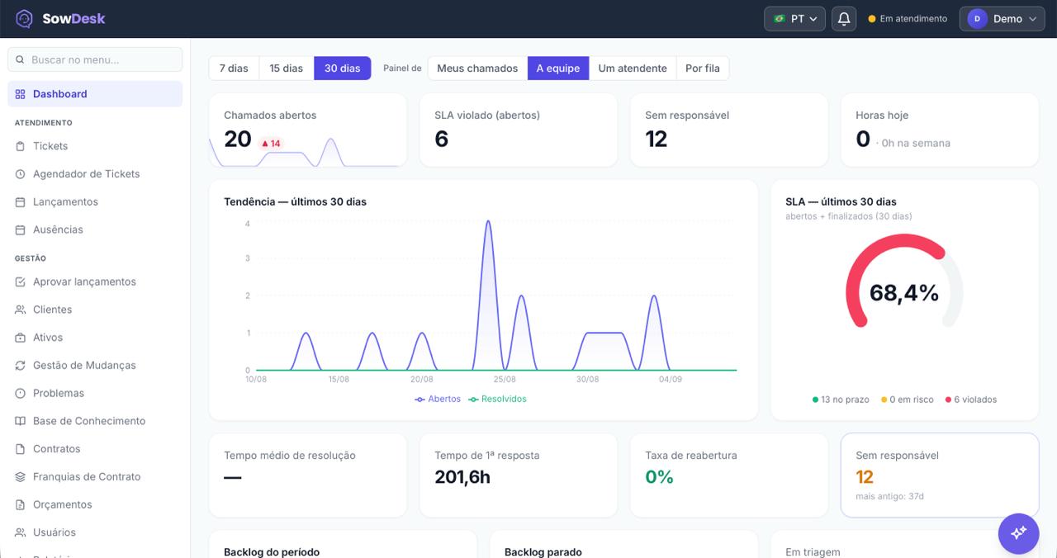Click the Ativos briefcase icon

pyautogui.click(x=21, y=338)
